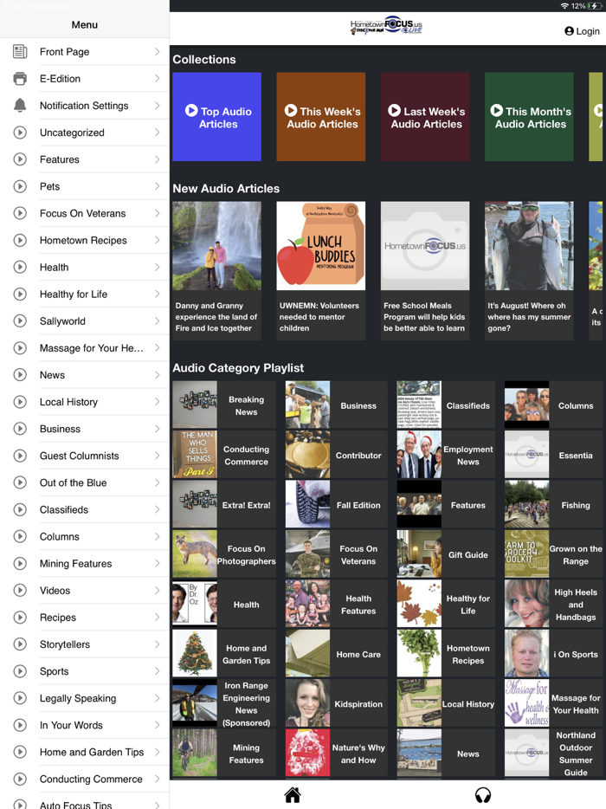
Task: Open the Top Audio Articles blue tile
Action: (x=216, y=117)
